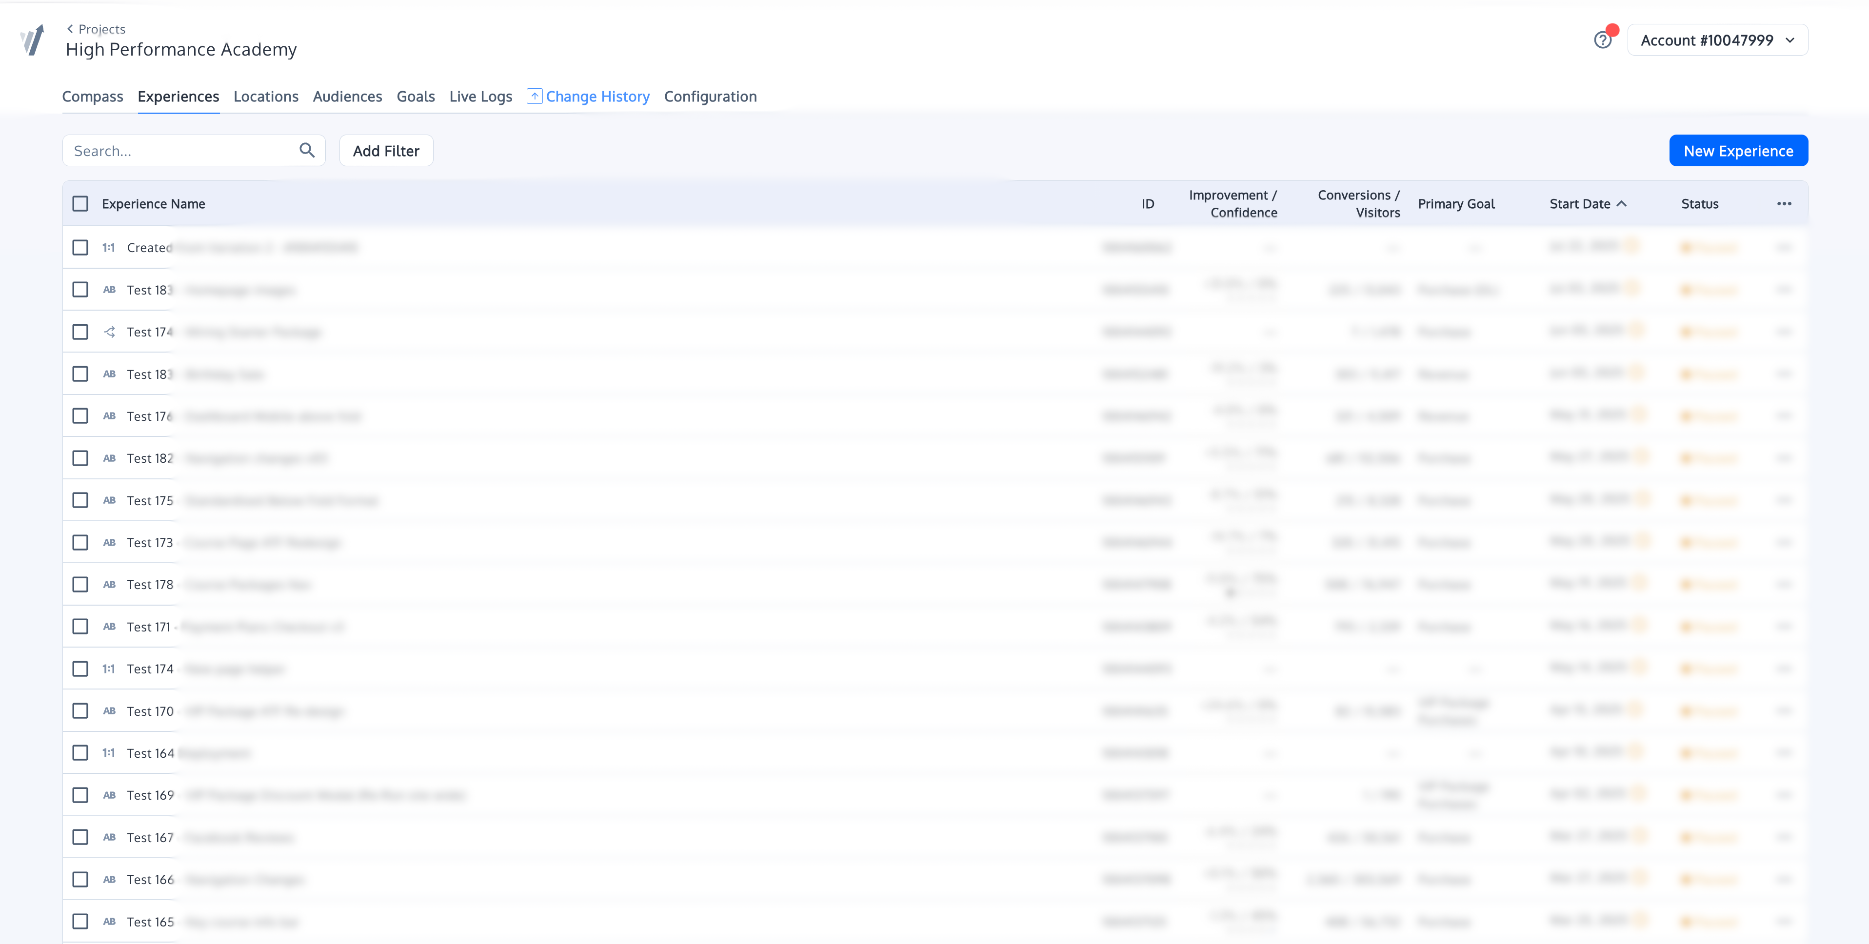Click the 1:1 icon on Test 164 row
The image size is (1869, 944).
pos(109,753)
